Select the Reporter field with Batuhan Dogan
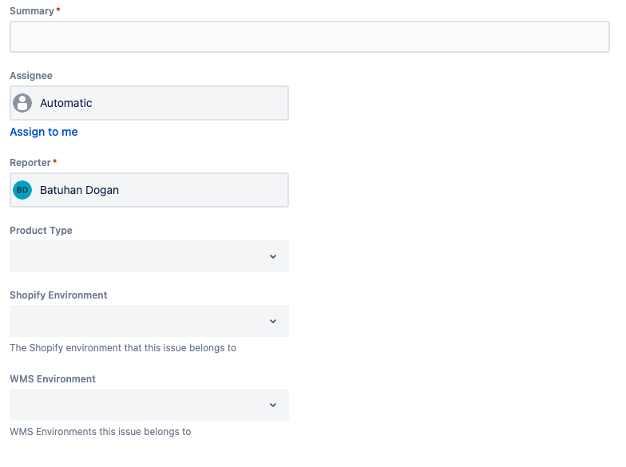 pos(160,190)
